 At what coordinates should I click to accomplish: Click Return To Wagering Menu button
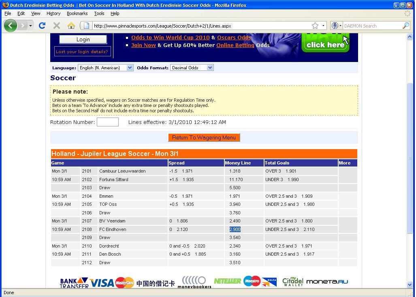[x=204, y=137]
